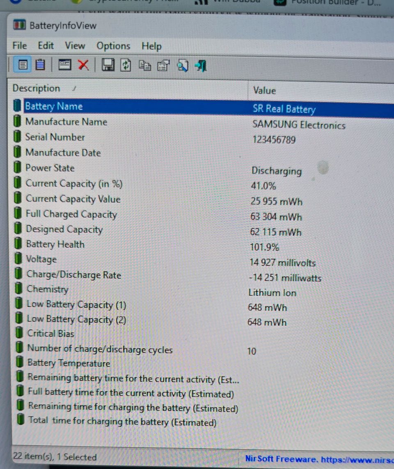
Task: Select Charge/Discharge Rate row label
Action: [x=74, y=274]
